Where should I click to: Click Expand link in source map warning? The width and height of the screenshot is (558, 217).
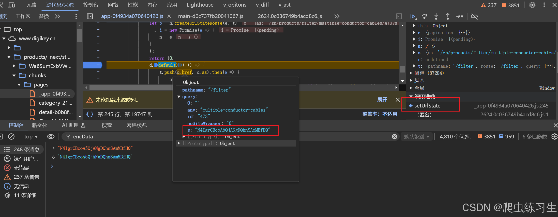click(x=382, y=100)
